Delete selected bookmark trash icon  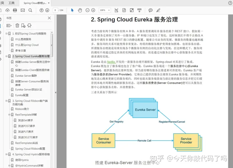(17, 25)
